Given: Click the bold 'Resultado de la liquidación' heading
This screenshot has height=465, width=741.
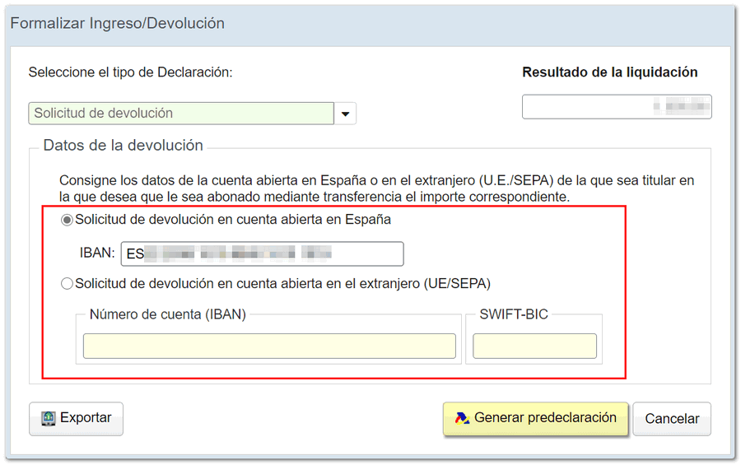Looking at the screenshot, I should click(x=609, y=72).
